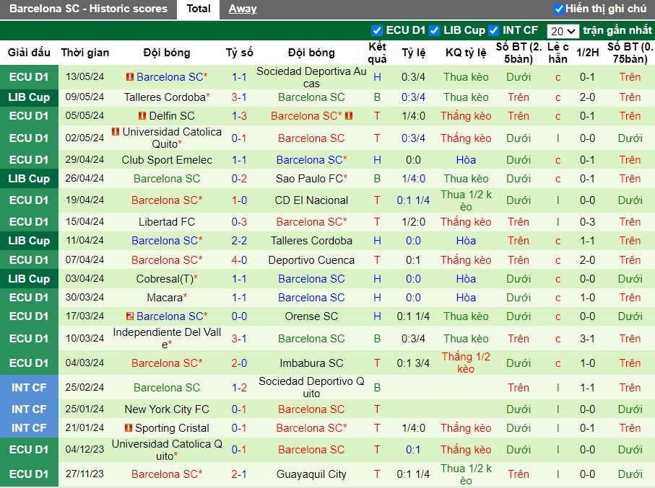Click the 2-2 score versus Talleres Cordoba

coord(239,241)
